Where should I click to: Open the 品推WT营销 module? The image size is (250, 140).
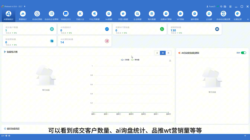tap(166, 16)
